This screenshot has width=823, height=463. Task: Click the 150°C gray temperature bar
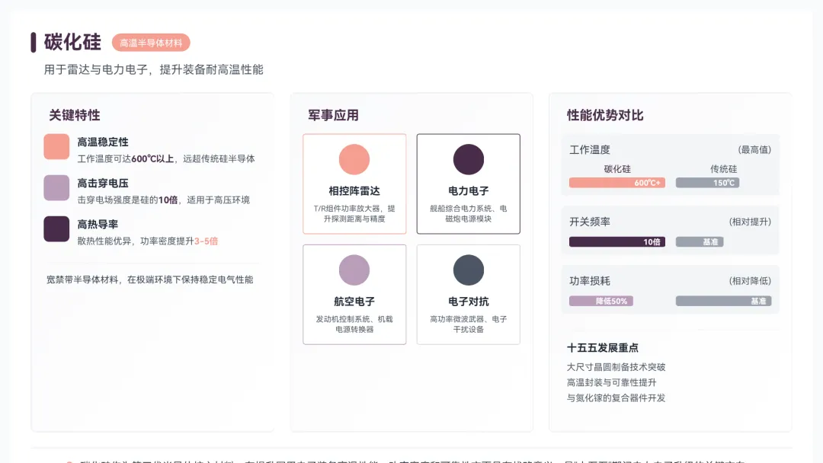tap(707, 183)
